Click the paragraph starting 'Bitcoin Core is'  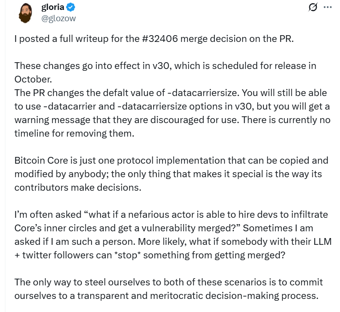coord(171,174)
